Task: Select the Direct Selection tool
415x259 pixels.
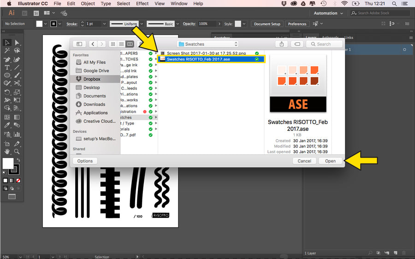Action: point(17,42)
